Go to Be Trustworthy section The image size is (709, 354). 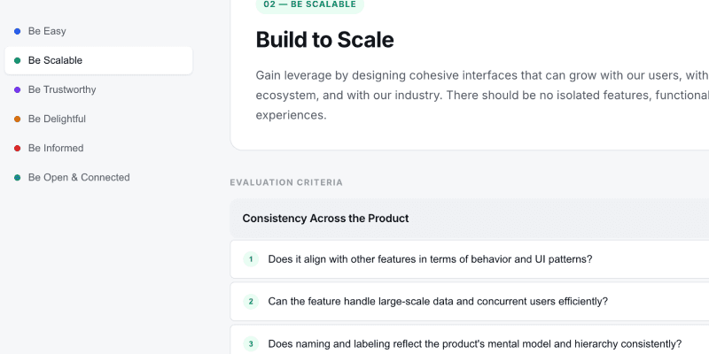(x=62, y=89)
